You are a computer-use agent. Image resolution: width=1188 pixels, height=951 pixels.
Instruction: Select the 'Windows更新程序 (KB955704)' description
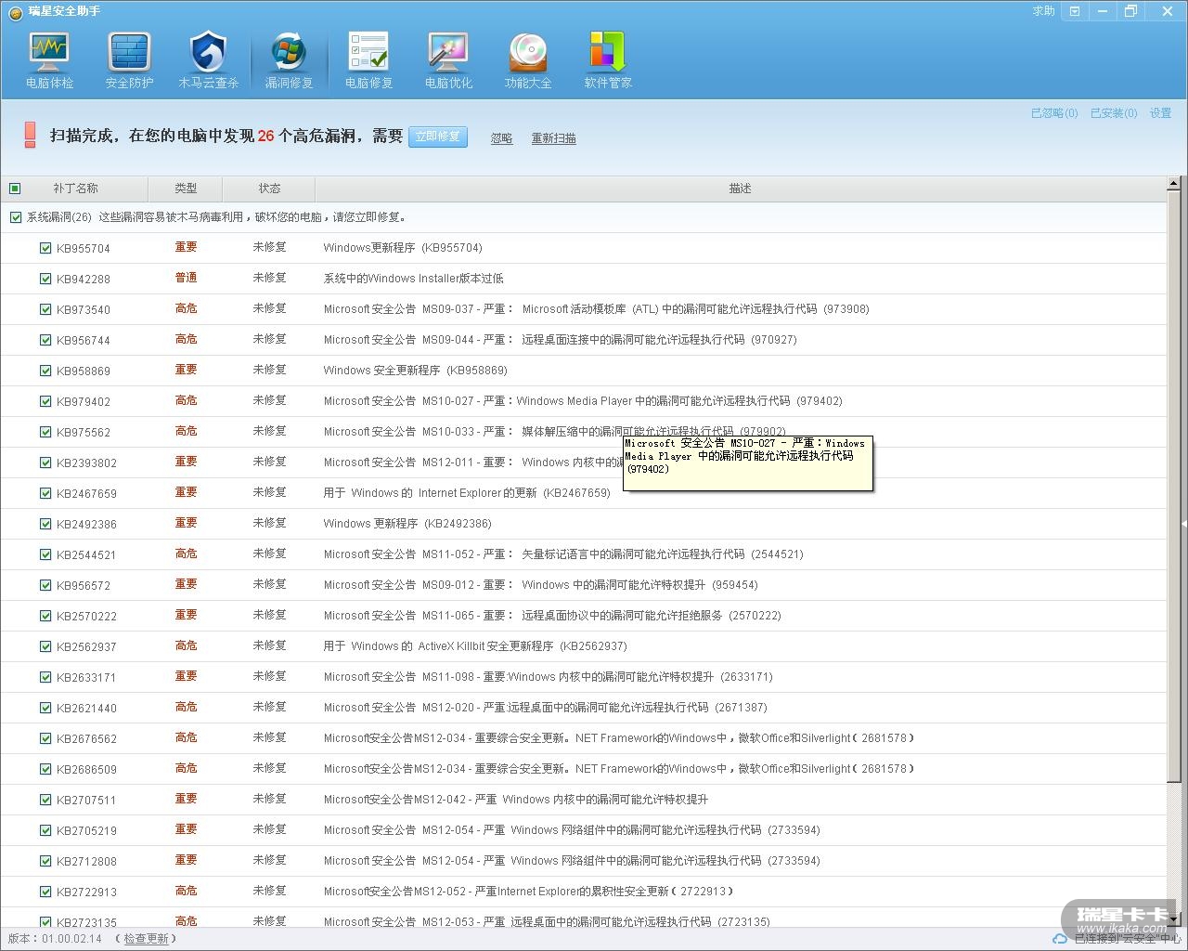(x=403, y=248)
